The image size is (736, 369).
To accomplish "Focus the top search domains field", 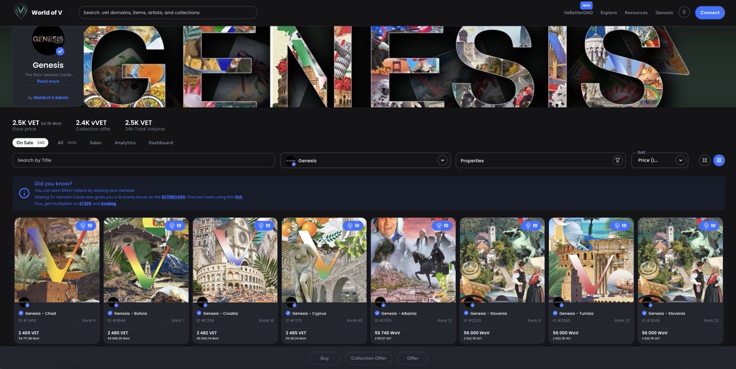I will 167,12.
